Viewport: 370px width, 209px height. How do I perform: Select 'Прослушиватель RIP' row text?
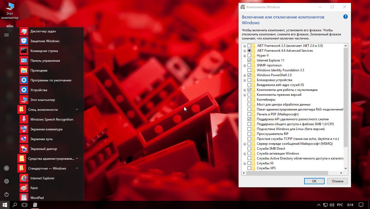coord(272,134)
